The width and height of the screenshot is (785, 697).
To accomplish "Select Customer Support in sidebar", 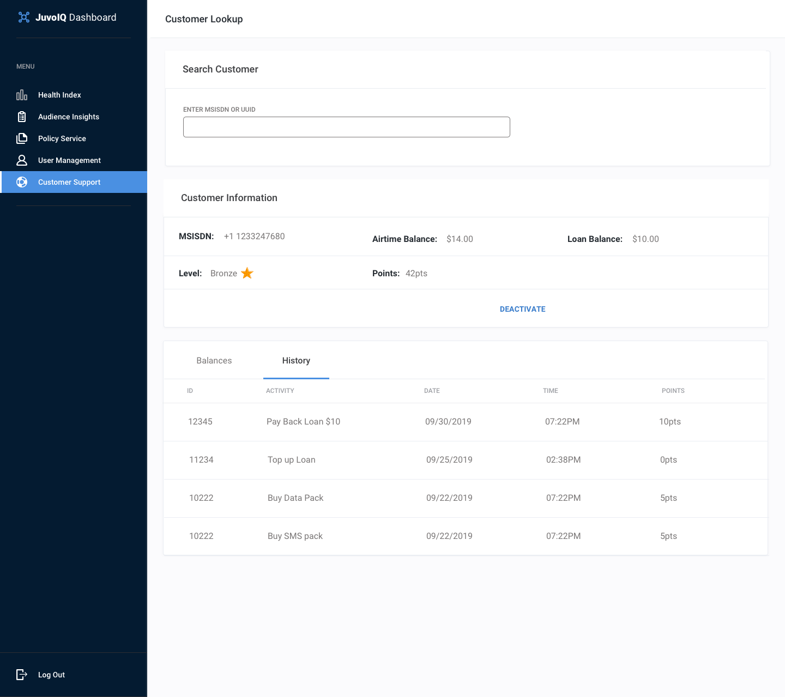I will (x=74, y=182).
